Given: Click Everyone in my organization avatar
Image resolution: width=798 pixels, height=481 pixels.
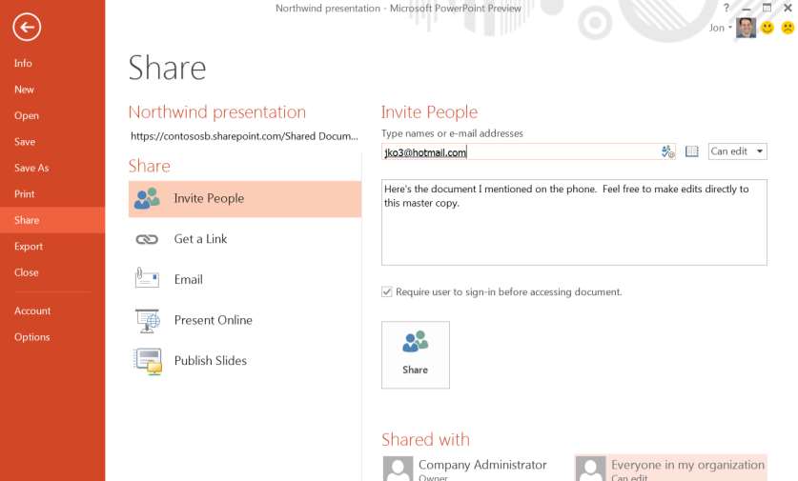Looking at the screenshot, I should tap(591, 469).
